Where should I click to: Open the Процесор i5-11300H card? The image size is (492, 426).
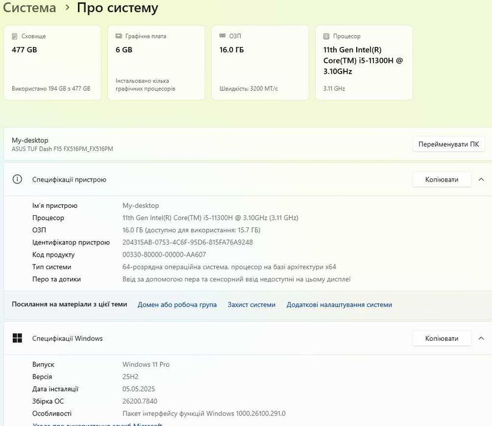point(364,63)
